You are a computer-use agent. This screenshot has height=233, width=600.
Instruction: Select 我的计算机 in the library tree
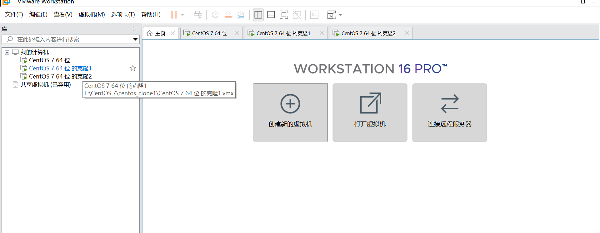(35, 52)
